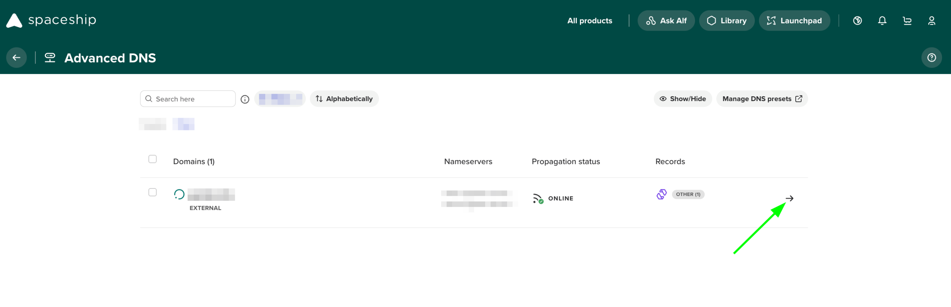Open the Launchpad

[794, 21]
